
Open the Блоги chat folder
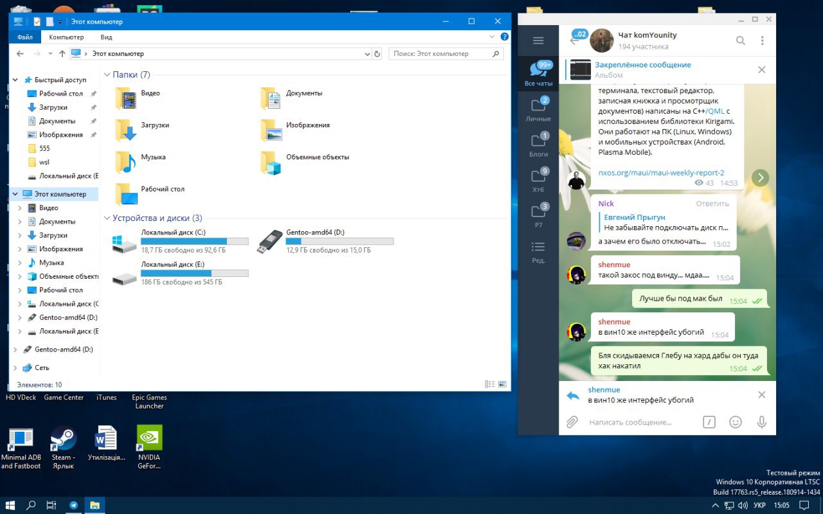pos(538,145)
